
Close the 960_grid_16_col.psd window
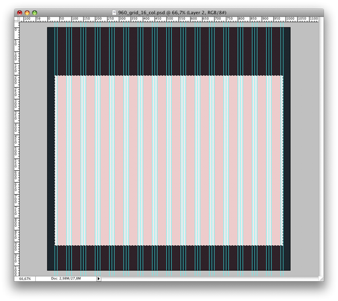coord(19,13)
